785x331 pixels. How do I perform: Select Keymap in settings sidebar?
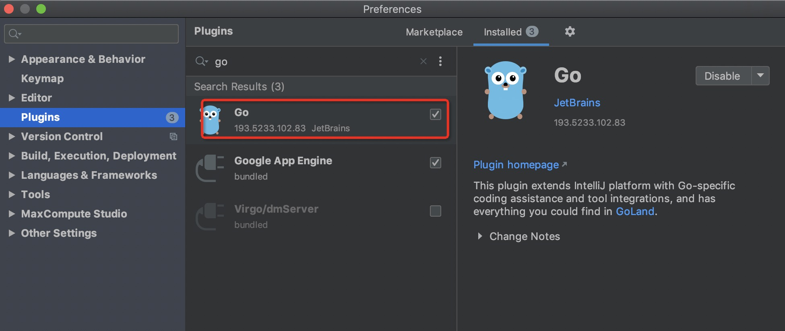click(42, 79)
